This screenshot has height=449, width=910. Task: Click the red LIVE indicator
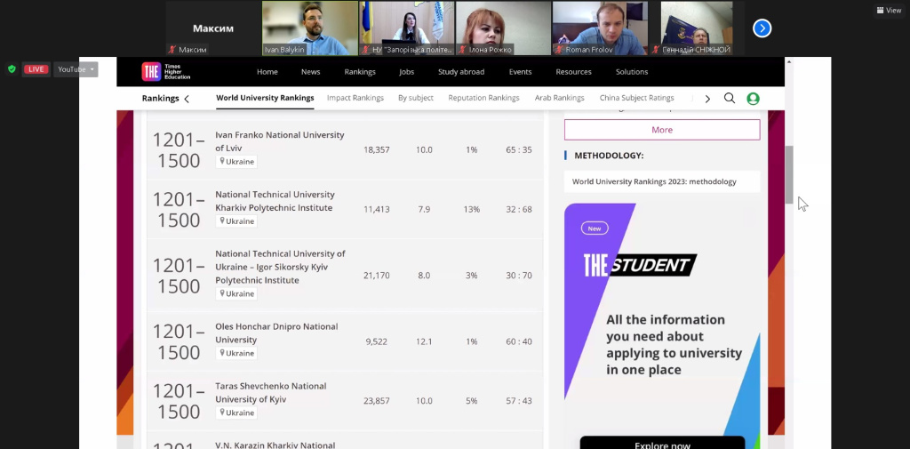pos(36,69)
